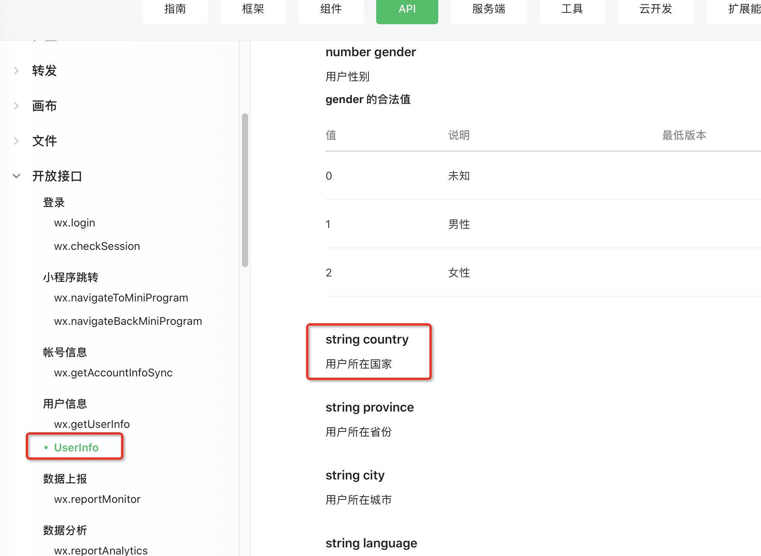This screenshot has height=556, width=761.
Task: Select the highlighted UserInfo sidebar item
Action: click(x=76, y=447)
